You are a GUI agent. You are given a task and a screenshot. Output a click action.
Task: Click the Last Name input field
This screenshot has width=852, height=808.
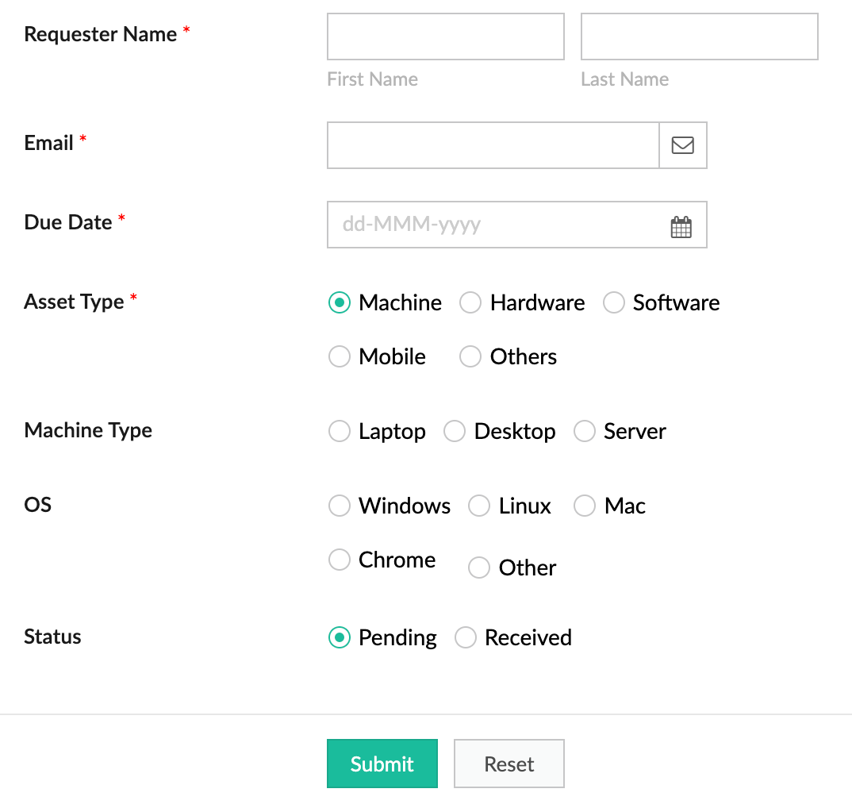tap(700, 37)
